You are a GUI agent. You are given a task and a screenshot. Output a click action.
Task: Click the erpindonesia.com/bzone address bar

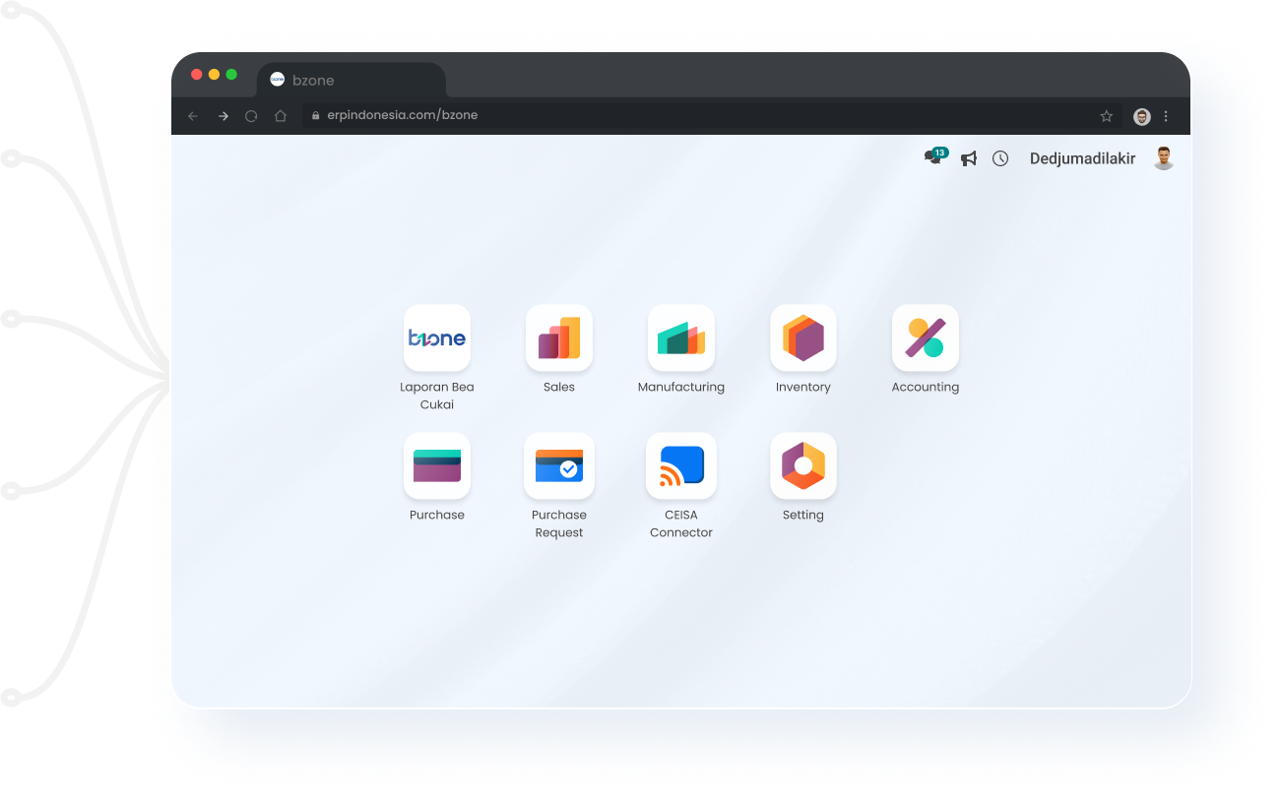coord(713,115)
